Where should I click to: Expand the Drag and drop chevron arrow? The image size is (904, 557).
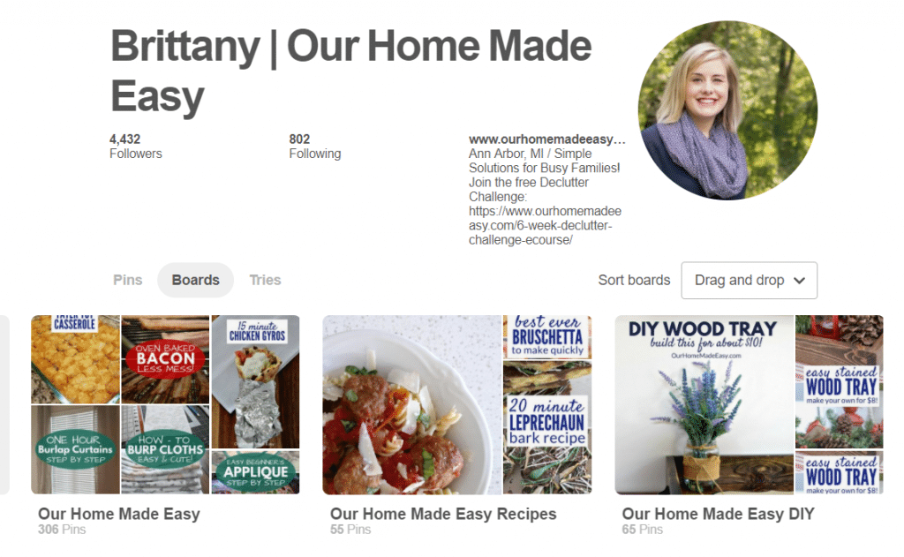pos(799,281)
